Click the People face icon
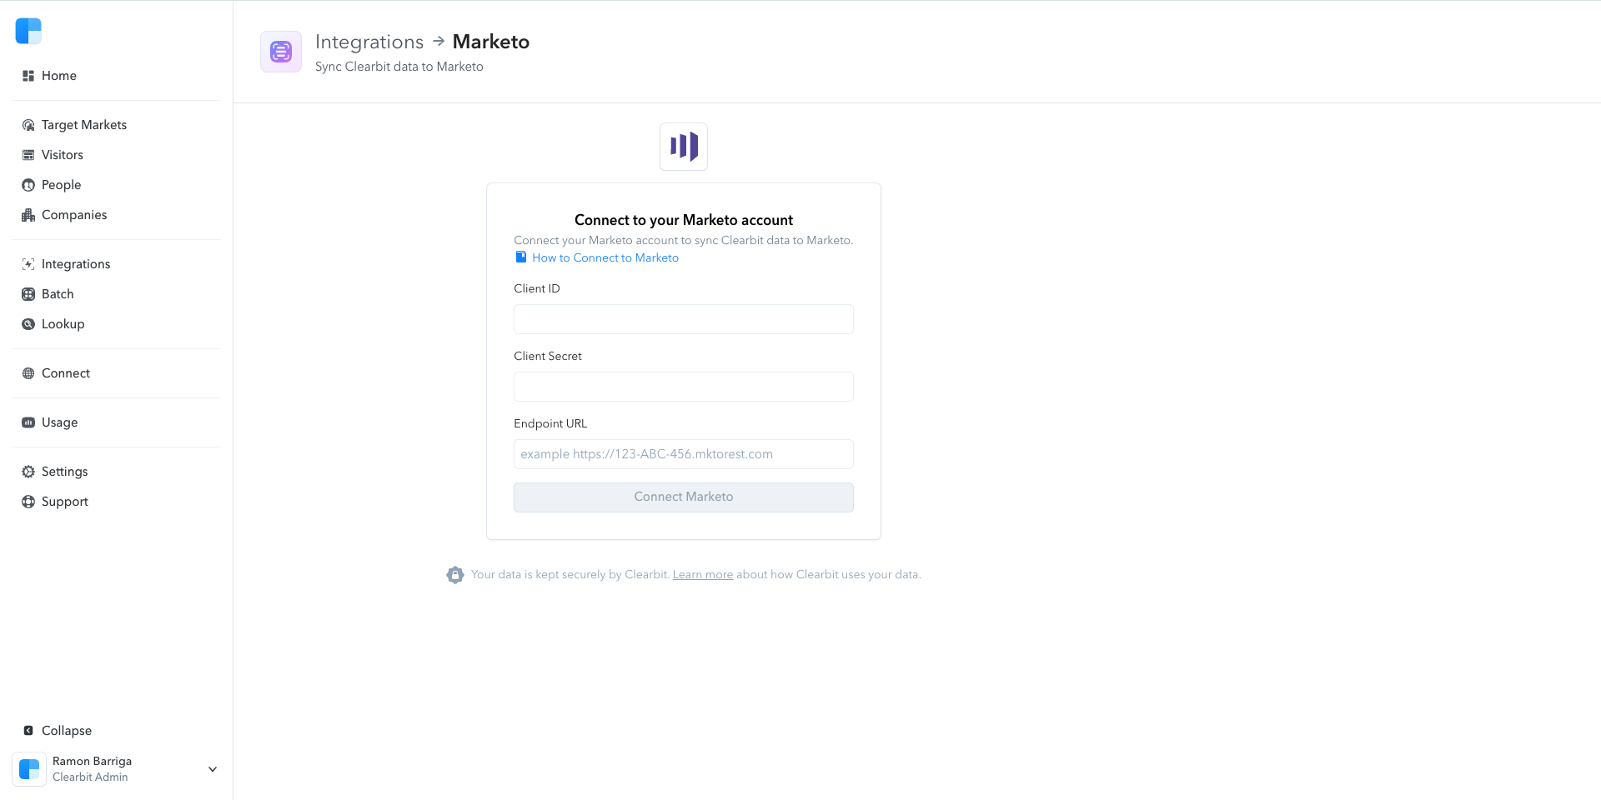The width and height of the screenshot is (1601, 800). [x=28, y=185]
